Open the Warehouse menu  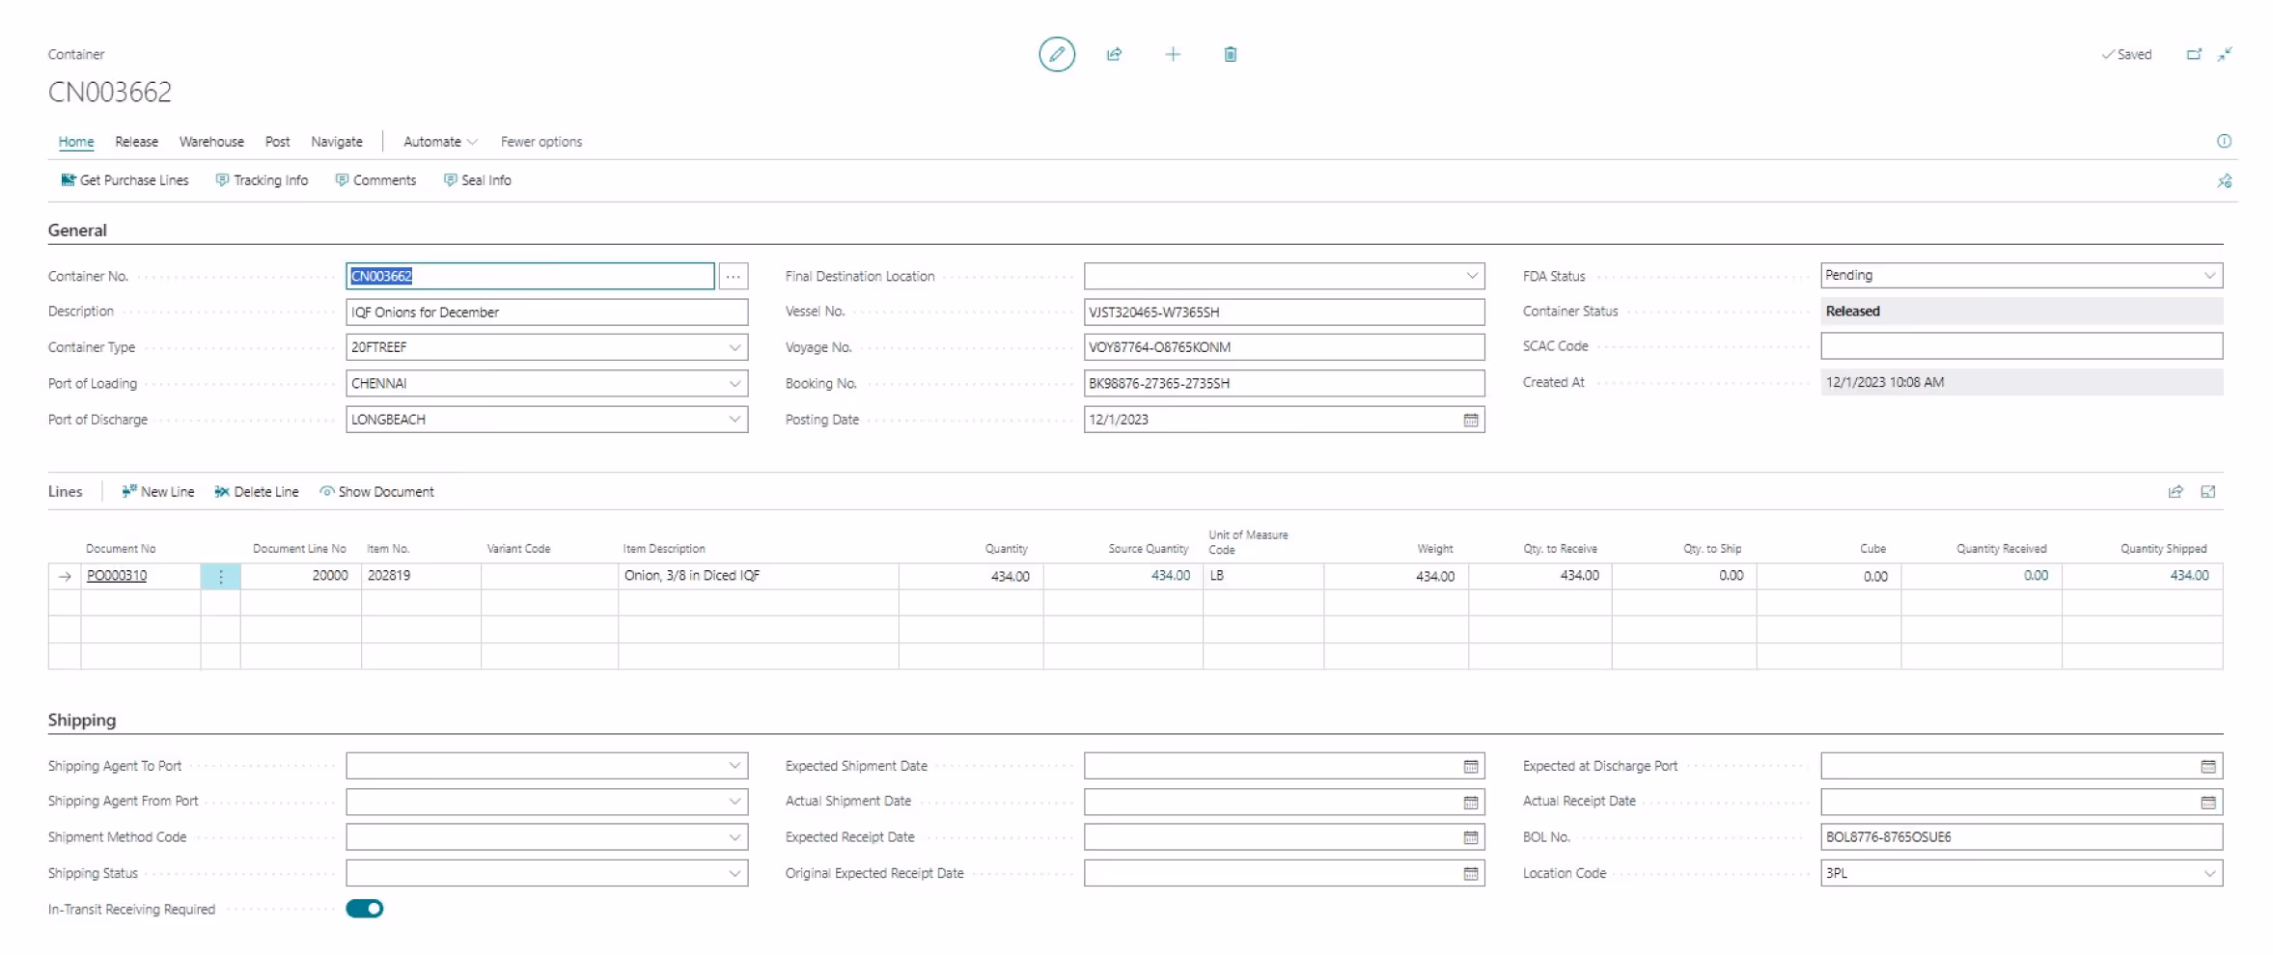click(211, 142)
